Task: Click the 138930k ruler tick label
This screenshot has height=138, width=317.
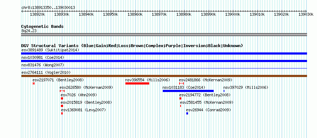Action: click(x=62, y=14)
